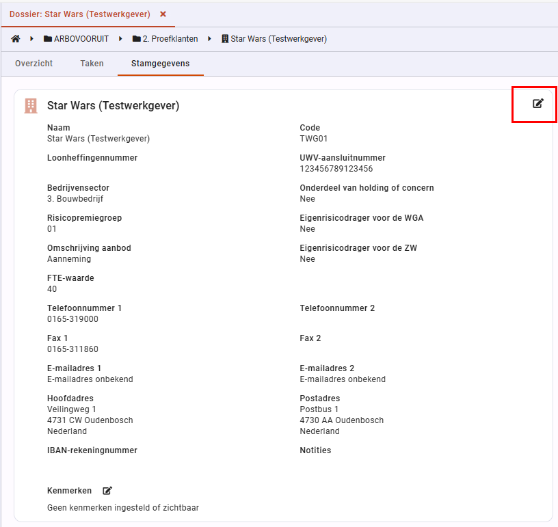This screenshot has height=527, width=558.
Task: Open the 2. Proefklanten breadcrumb folder
Action: point(165,39)
